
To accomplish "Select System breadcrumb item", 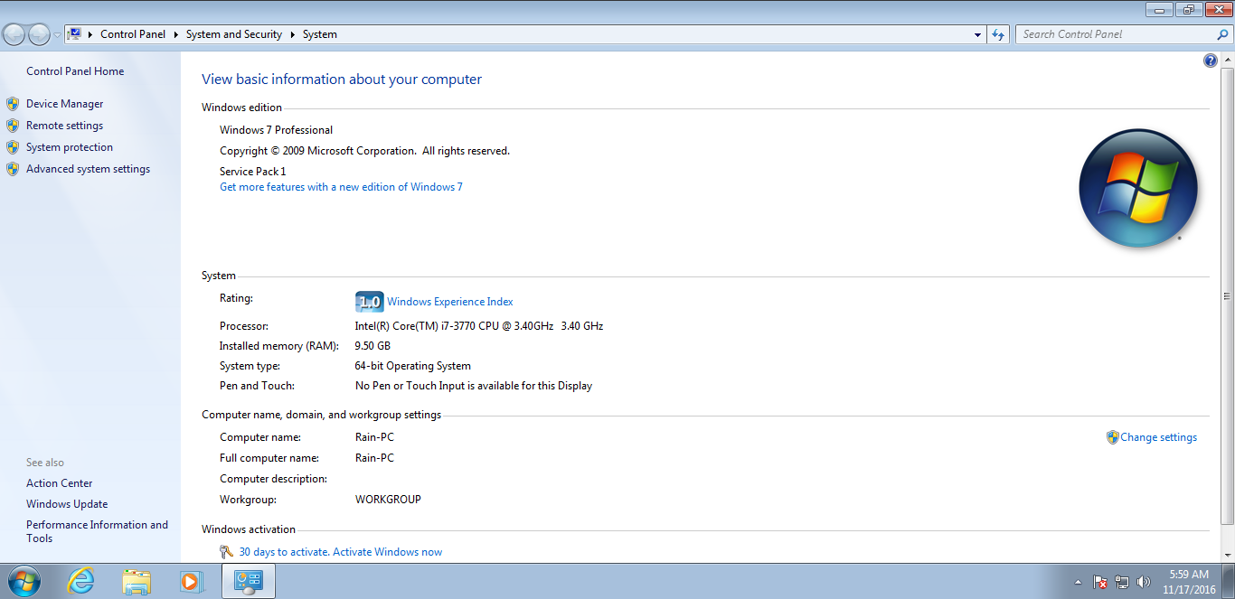I will coord(320,34).
